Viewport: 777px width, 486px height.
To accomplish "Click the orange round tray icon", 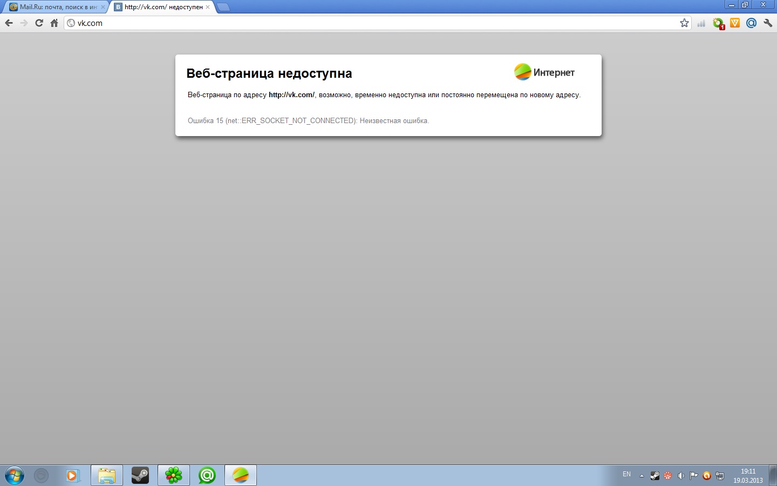I will [x=707, y=476].
